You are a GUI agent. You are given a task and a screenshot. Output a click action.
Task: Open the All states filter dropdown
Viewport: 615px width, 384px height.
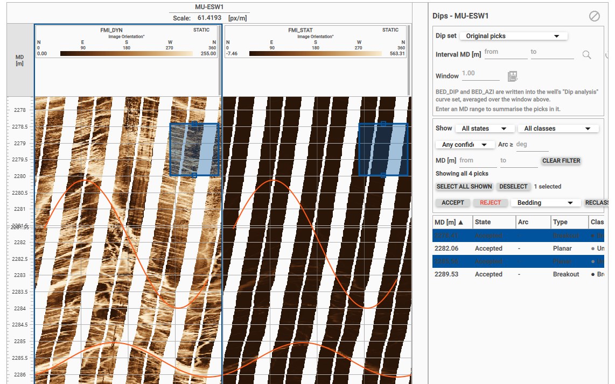click(x=484, y=129)
